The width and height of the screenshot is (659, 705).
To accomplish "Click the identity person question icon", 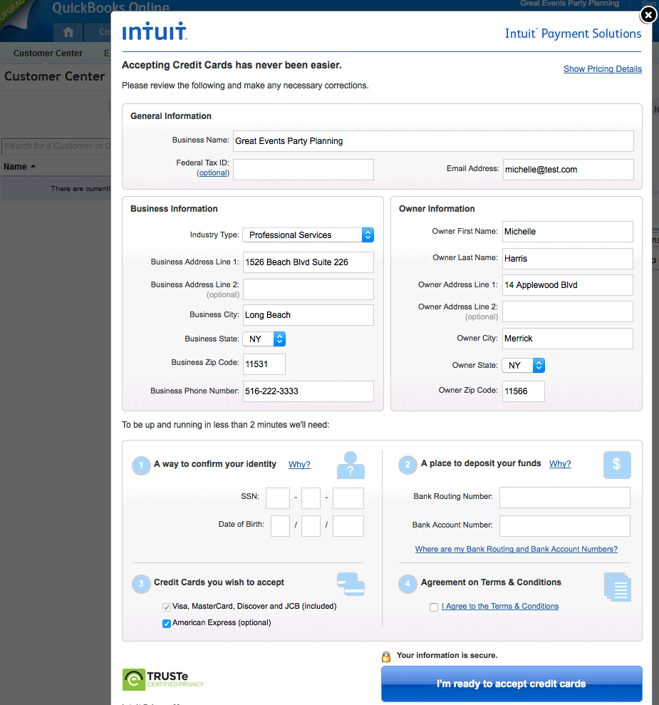I will 351,465.
